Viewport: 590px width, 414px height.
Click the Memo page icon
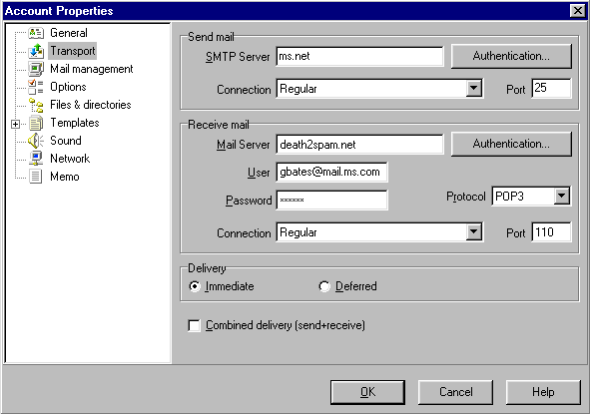coord(36,177)
